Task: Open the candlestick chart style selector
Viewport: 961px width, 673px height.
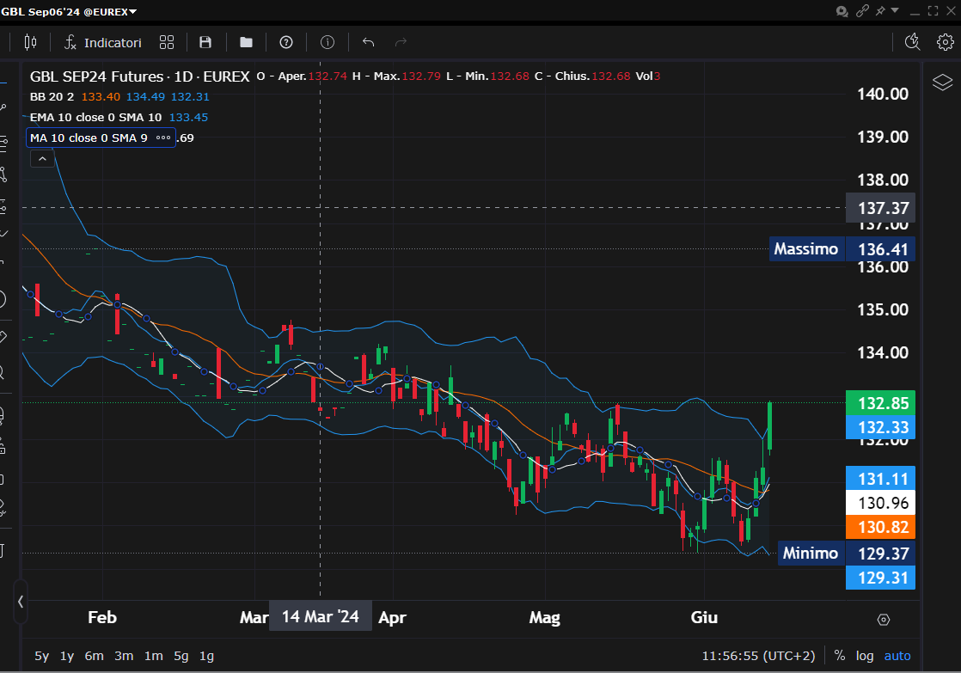Action: pyautogui.click(x=32, y=42)
